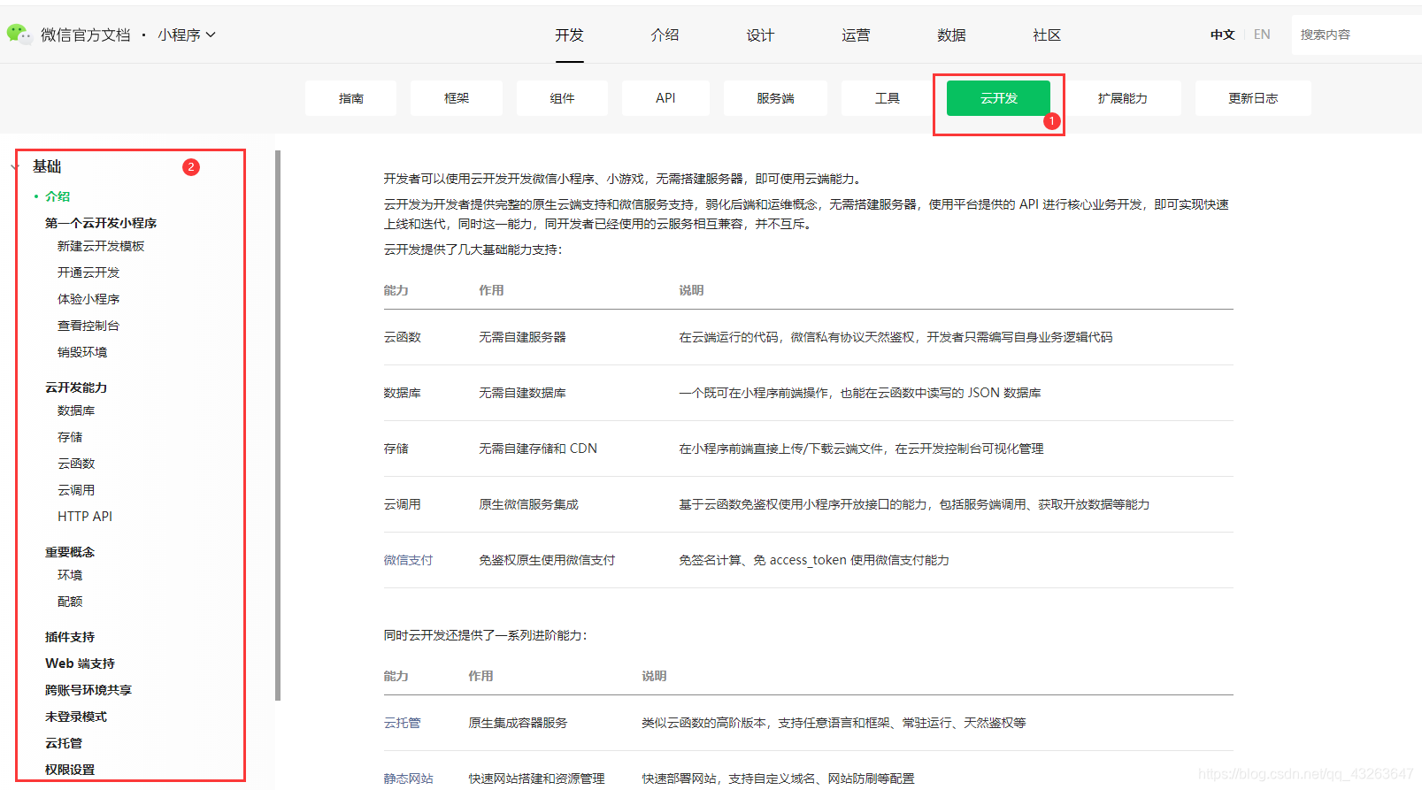Open the 开发 top navigation tab
The image size is (1422, 790).
569,35
